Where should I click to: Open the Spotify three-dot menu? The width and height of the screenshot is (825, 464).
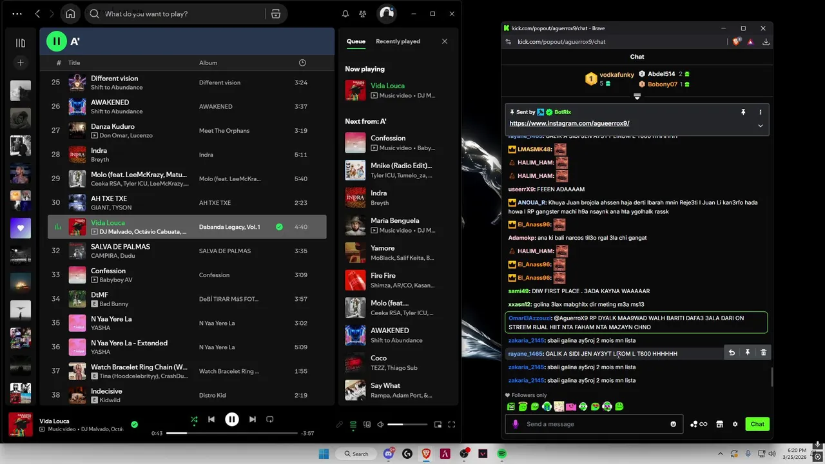pyautogui.click(x=17, y=14)
